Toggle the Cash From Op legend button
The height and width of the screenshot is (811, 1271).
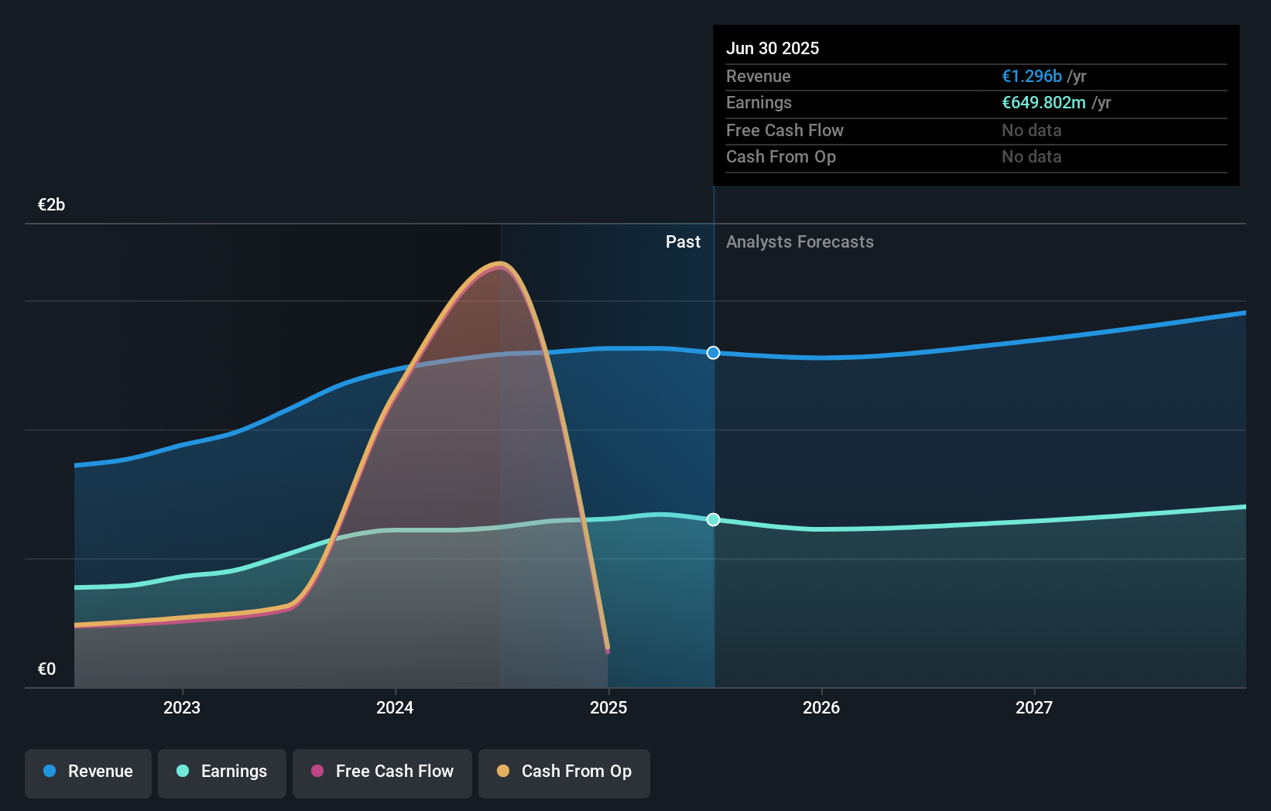564,773
